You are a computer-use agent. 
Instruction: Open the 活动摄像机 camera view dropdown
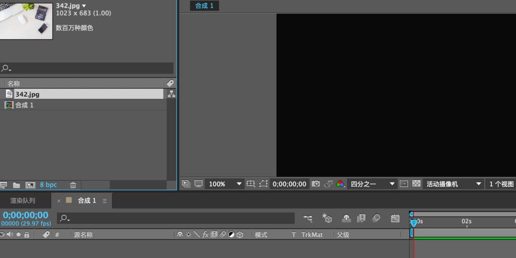click(454, 184)
